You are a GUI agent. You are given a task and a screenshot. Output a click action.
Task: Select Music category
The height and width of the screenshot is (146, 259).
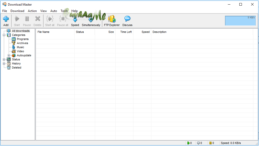20,47
